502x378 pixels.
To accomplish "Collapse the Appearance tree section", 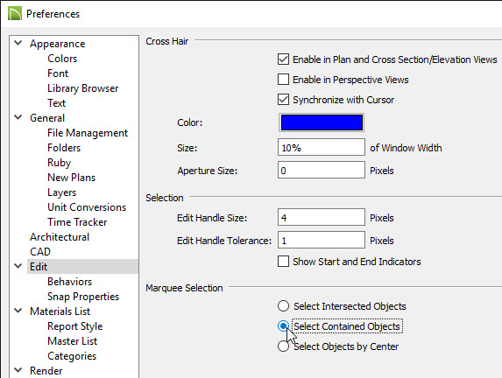I will [x=18, y=43].
